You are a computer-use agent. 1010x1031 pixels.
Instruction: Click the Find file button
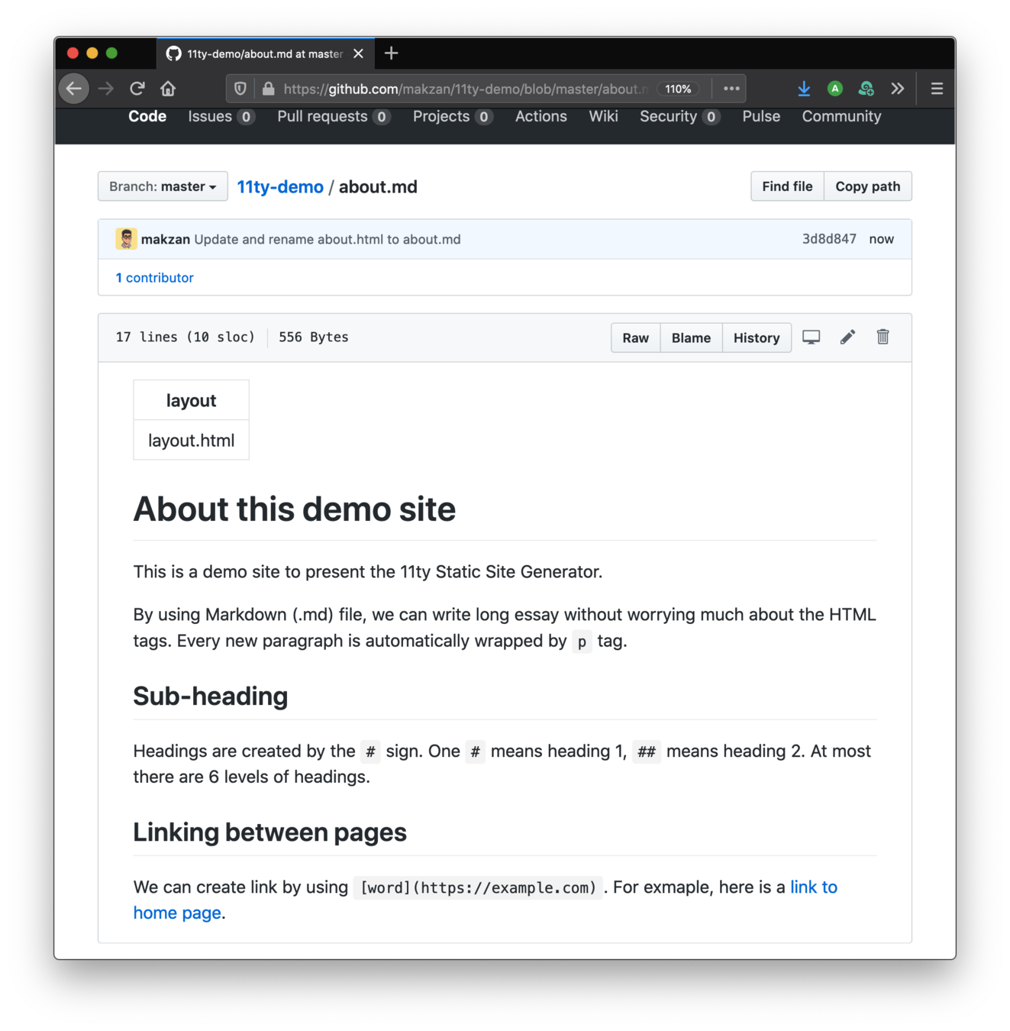pyautogui.click(x=787, y=186)
